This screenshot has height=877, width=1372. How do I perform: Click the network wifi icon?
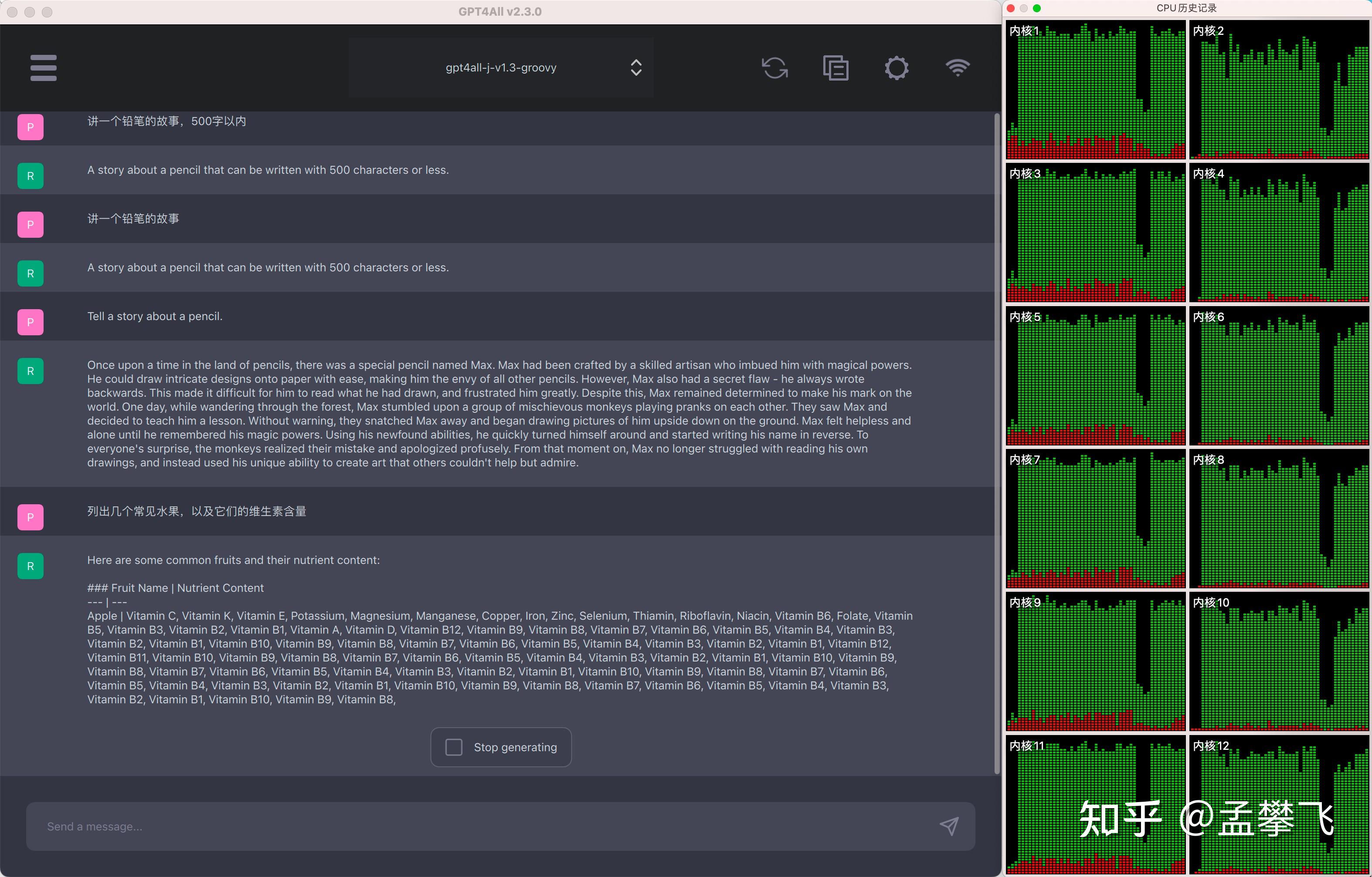coord(958,68)
